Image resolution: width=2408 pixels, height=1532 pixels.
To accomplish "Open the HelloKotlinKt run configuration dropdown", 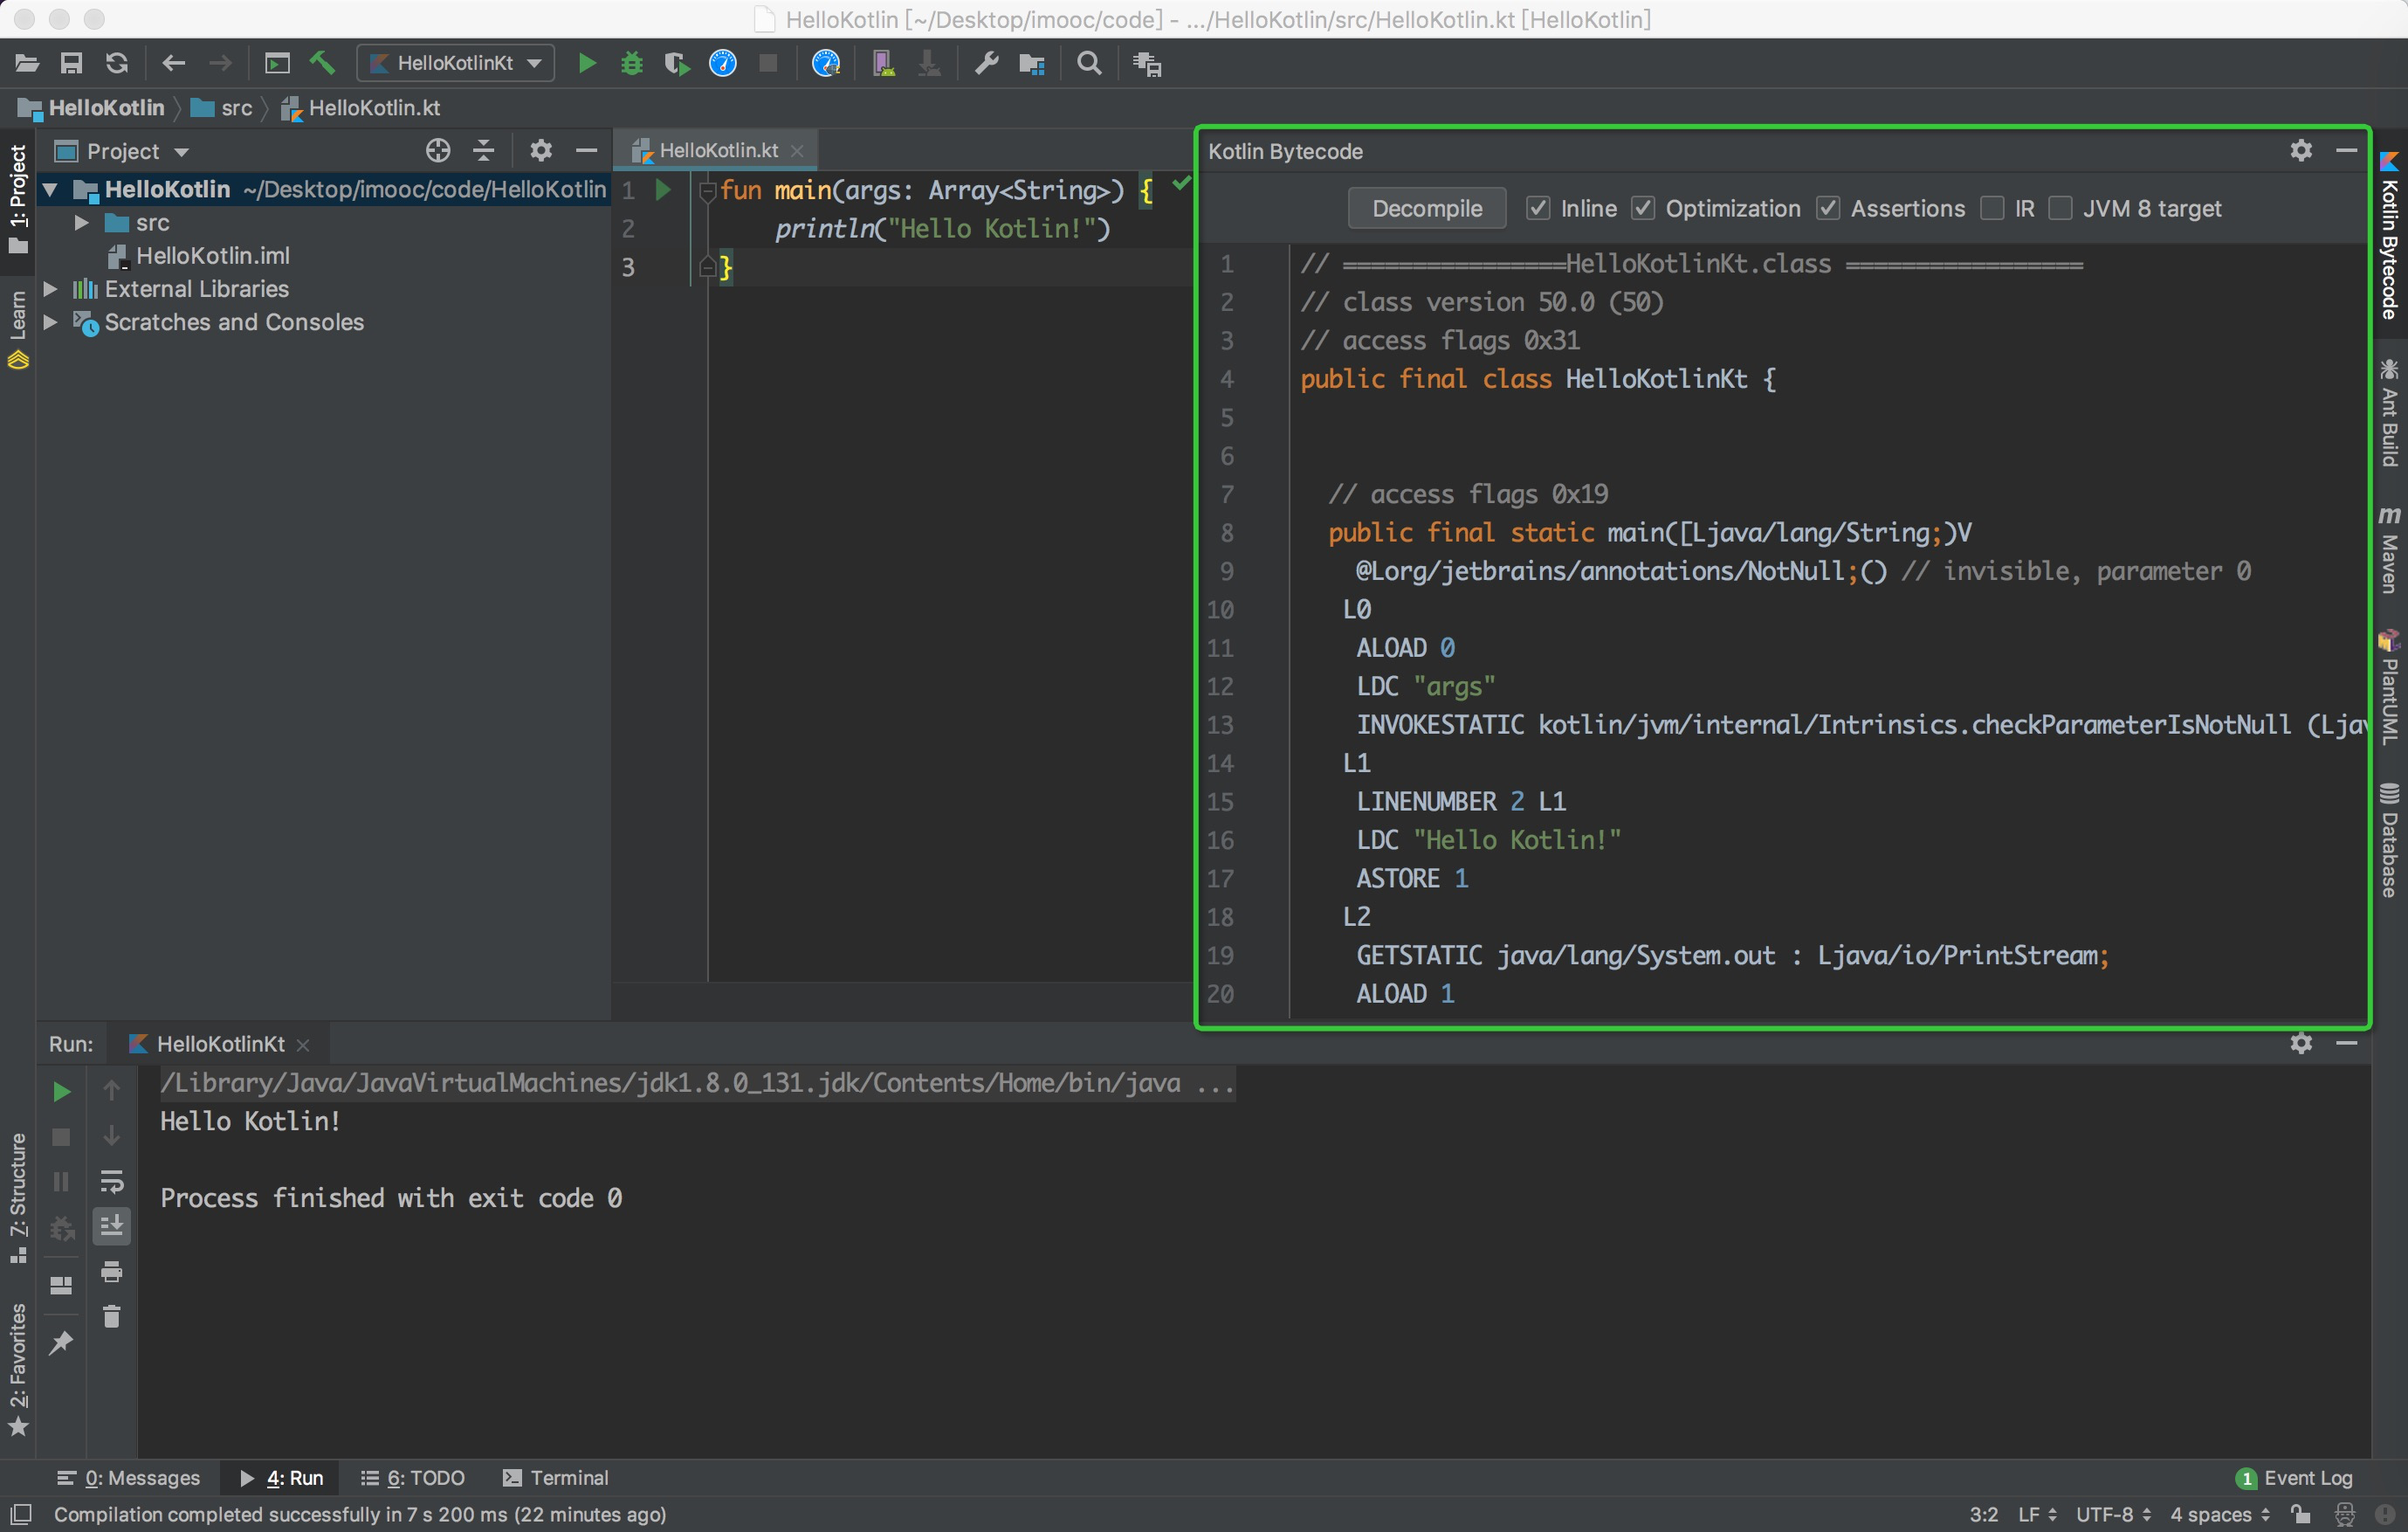I will coord(456,64).
